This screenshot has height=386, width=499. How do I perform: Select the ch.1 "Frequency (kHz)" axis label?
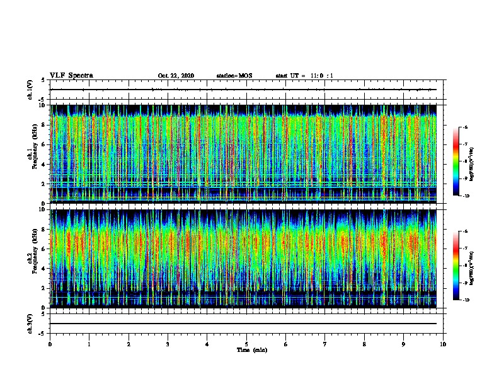click(35, 146)
